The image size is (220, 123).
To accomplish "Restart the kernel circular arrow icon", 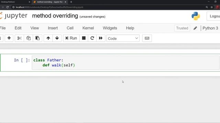I will (x=92, y=38).
